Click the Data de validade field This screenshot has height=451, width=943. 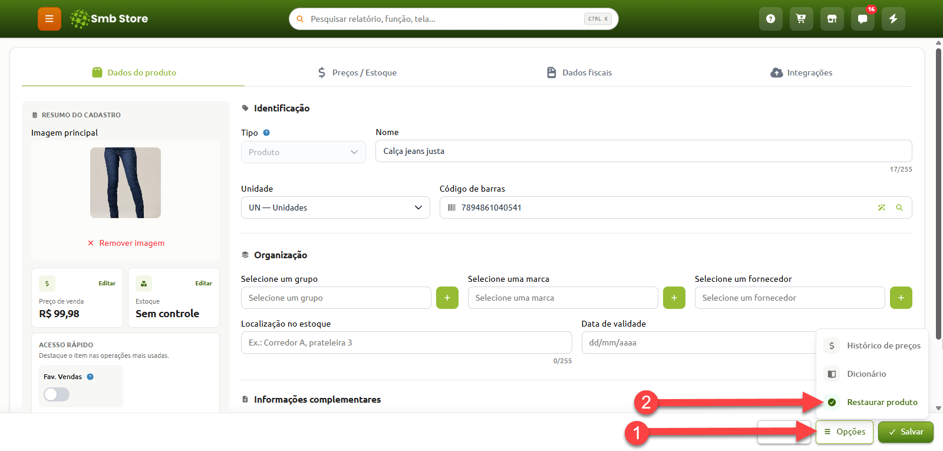(698, 343)
